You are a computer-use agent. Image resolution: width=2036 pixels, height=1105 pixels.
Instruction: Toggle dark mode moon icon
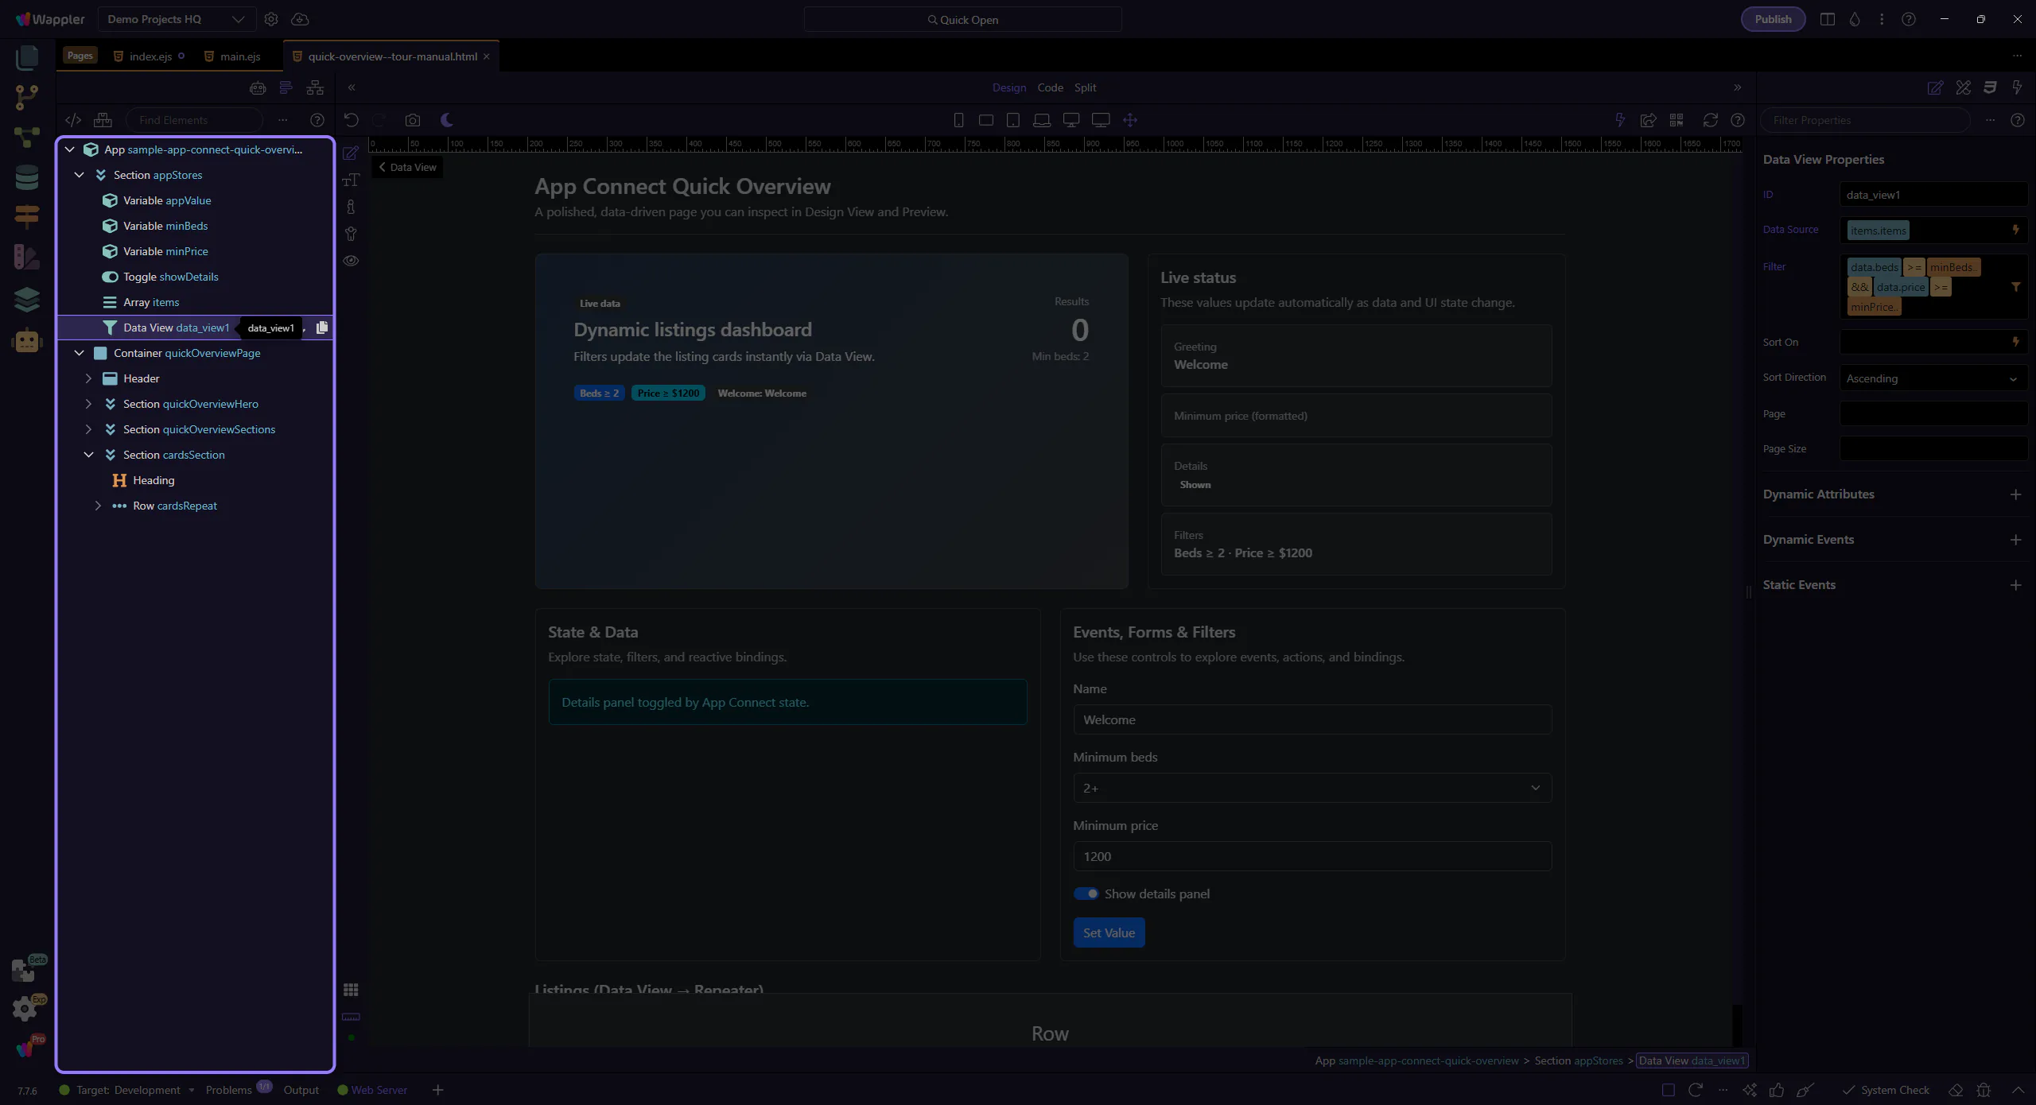point(447,120)
